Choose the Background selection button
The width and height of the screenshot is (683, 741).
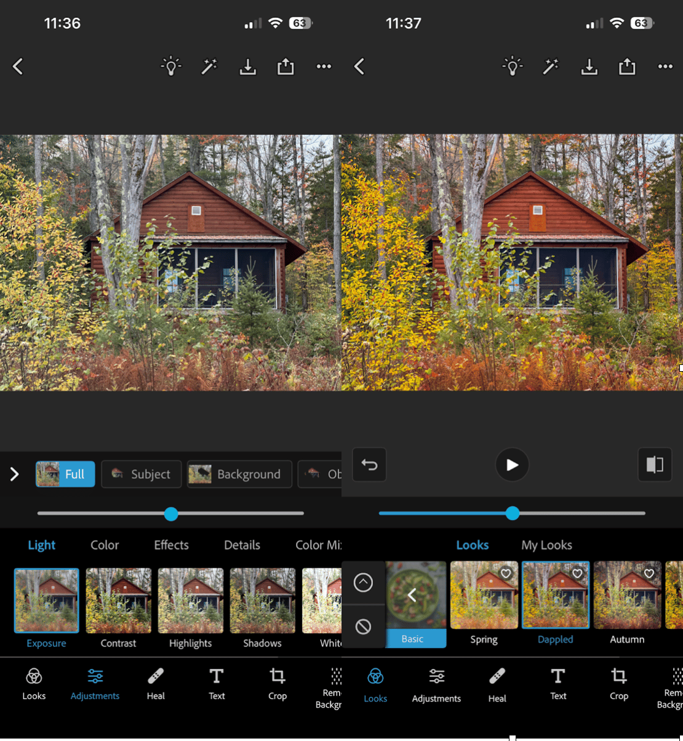pos(239,474)
